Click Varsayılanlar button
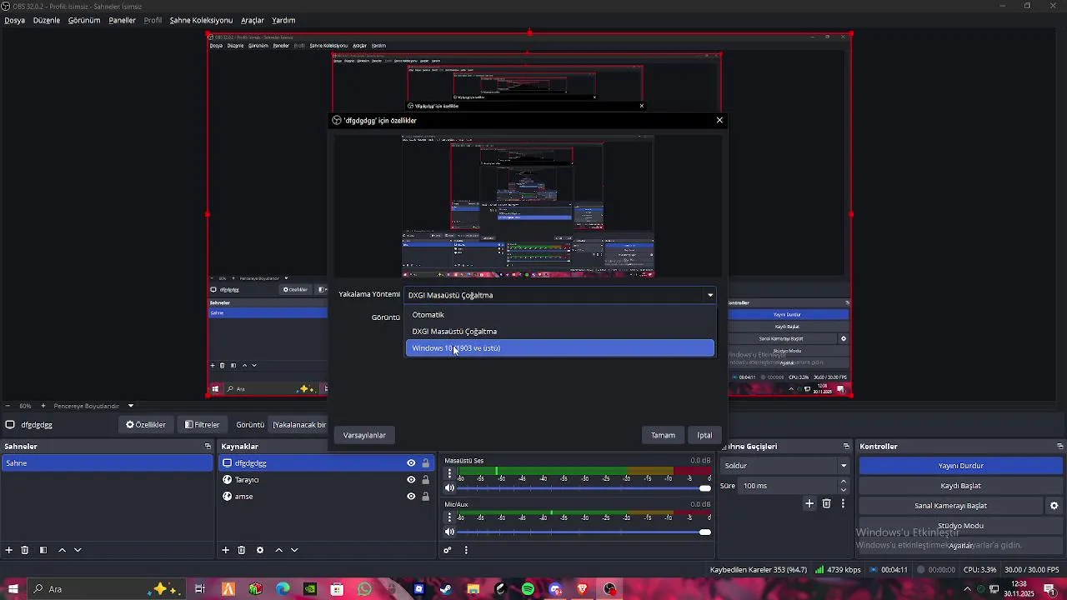1067x600 pixels. pos(364,435)
